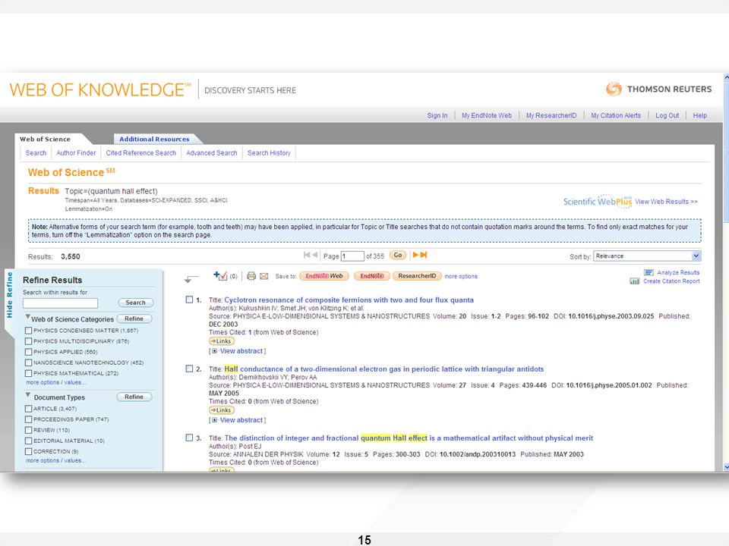Open Search History
Viewport: 729px width, 546px height.
pos(269,152)
